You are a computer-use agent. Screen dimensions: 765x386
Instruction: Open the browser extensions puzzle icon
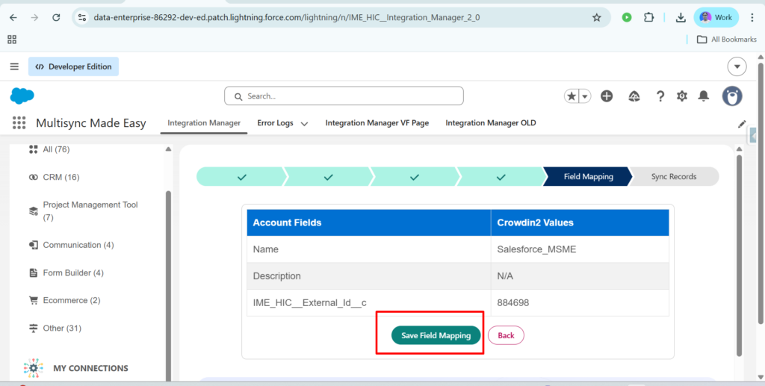click(648, 18)
